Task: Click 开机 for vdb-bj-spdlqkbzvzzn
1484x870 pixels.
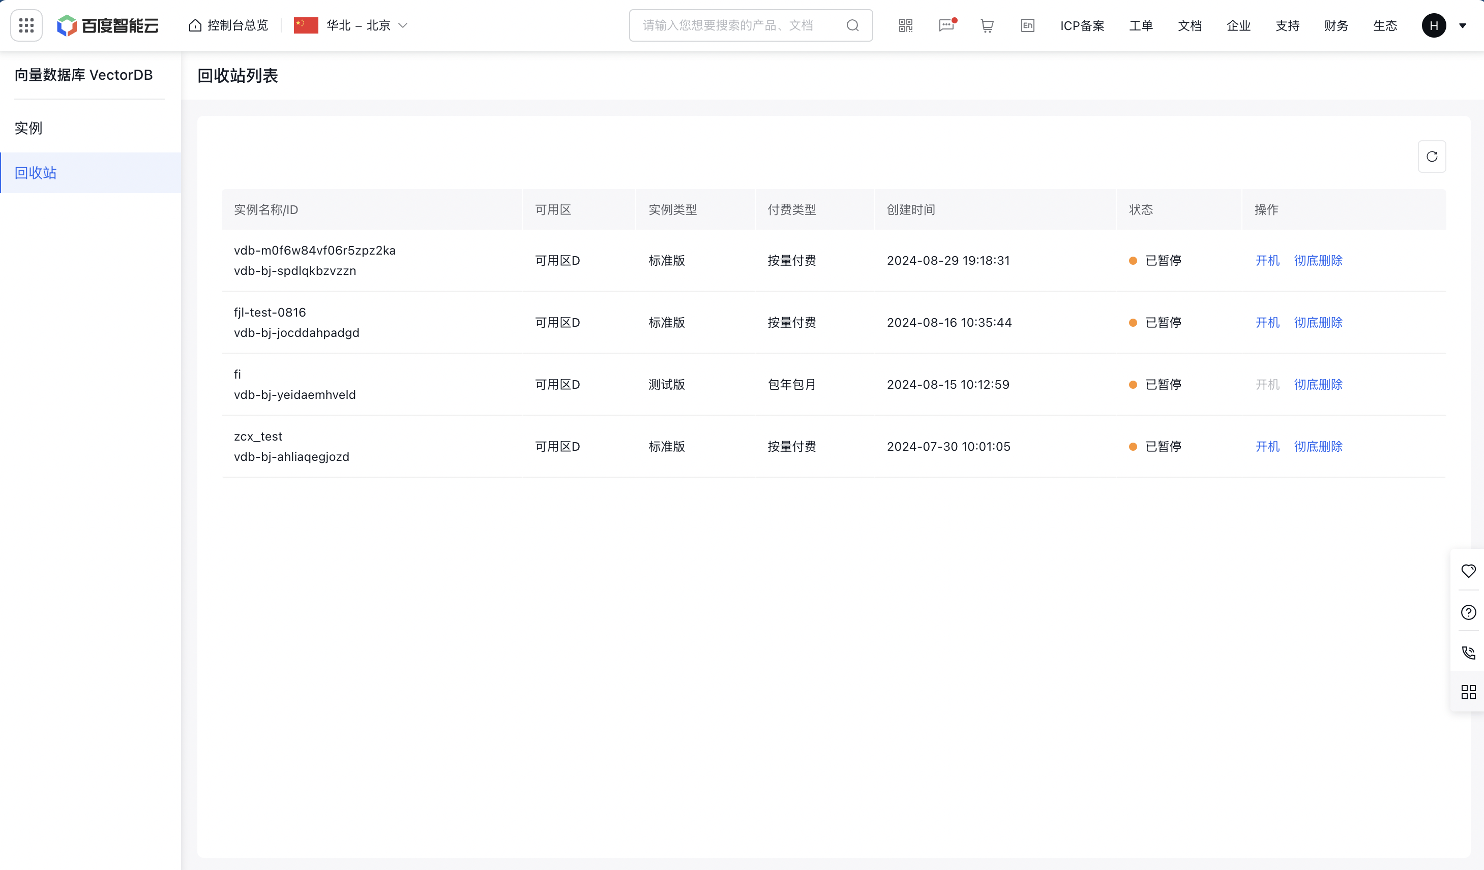Action: click(1267, 260)
